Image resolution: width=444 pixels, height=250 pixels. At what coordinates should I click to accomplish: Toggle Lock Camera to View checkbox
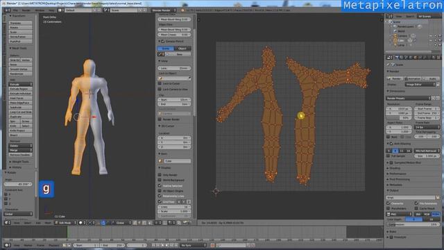[160, 89]
